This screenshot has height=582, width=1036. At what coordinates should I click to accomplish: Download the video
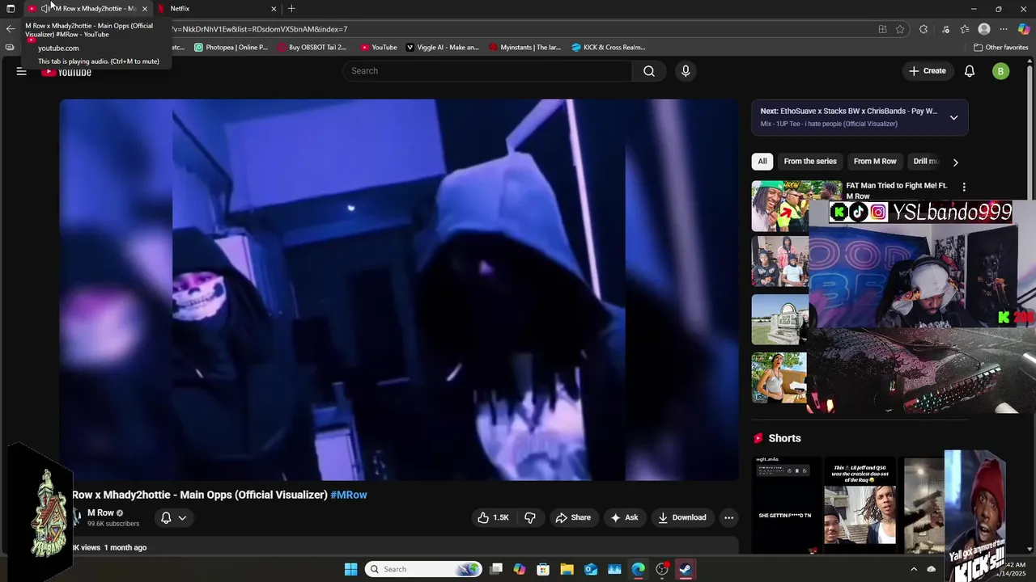coord(681,517)
